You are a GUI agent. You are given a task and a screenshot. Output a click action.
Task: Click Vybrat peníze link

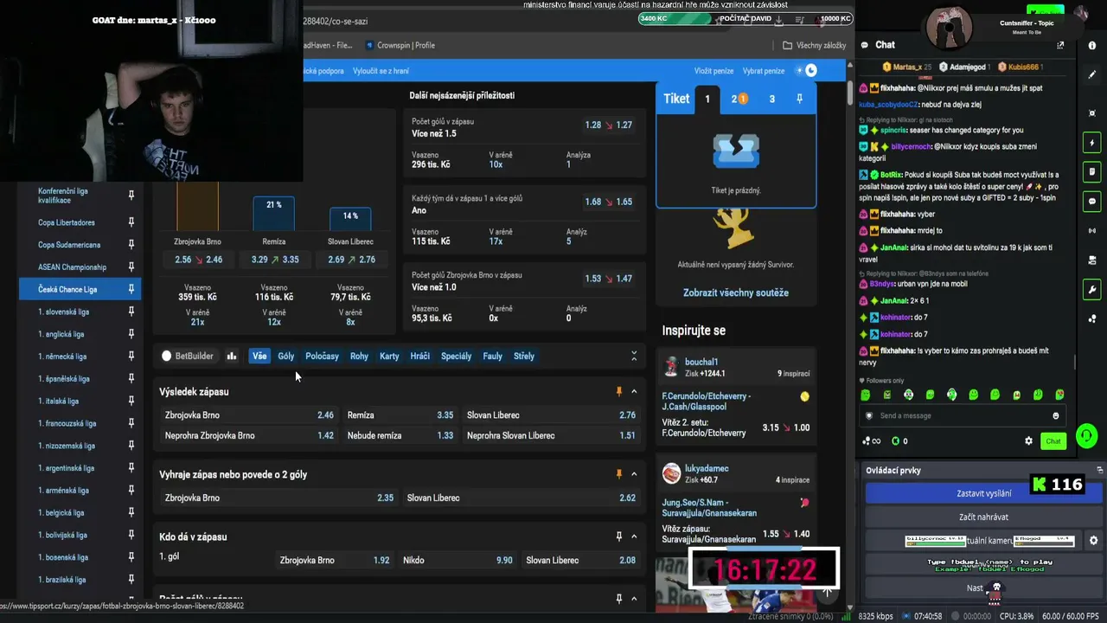pyautogui.click(x=764, y=71)
